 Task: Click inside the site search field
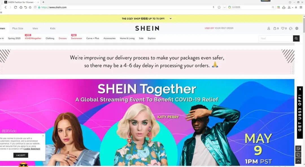[276, 38]
